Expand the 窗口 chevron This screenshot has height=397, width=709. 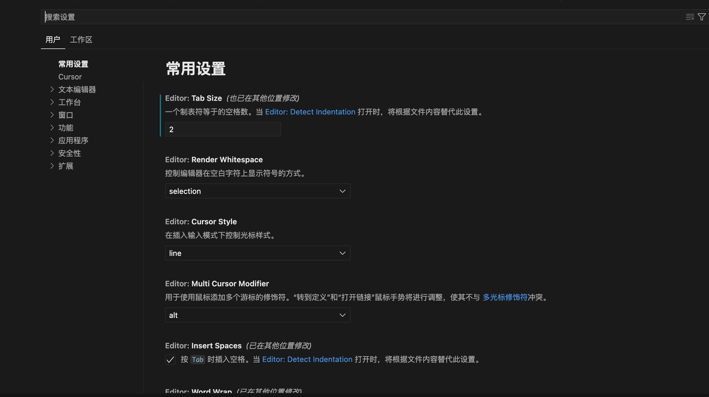point(52,115)
